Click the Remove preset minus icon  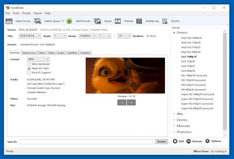click(x=188, y=141)
